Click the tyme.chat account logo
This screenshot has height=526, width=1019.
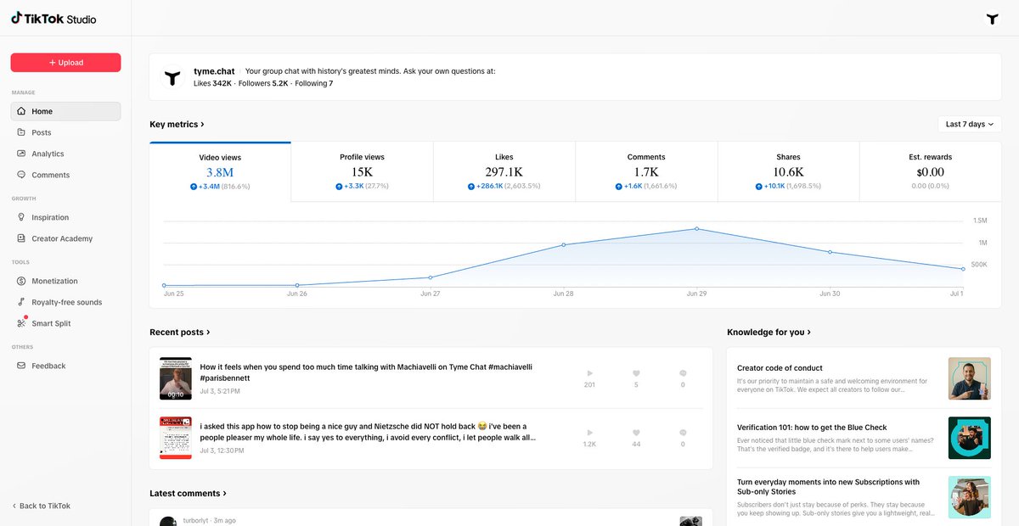click(x=172, y=78)
